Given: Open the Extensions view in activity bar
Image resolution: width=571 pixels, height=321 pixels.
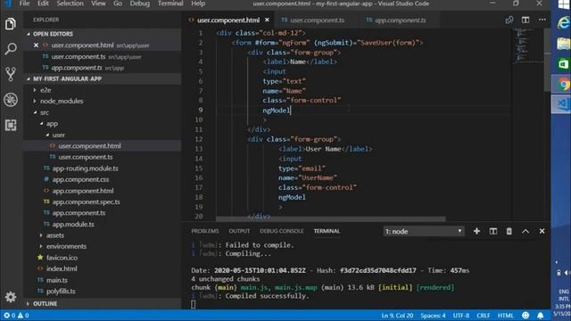Looking at the screenshot, I should click(11, 125).
